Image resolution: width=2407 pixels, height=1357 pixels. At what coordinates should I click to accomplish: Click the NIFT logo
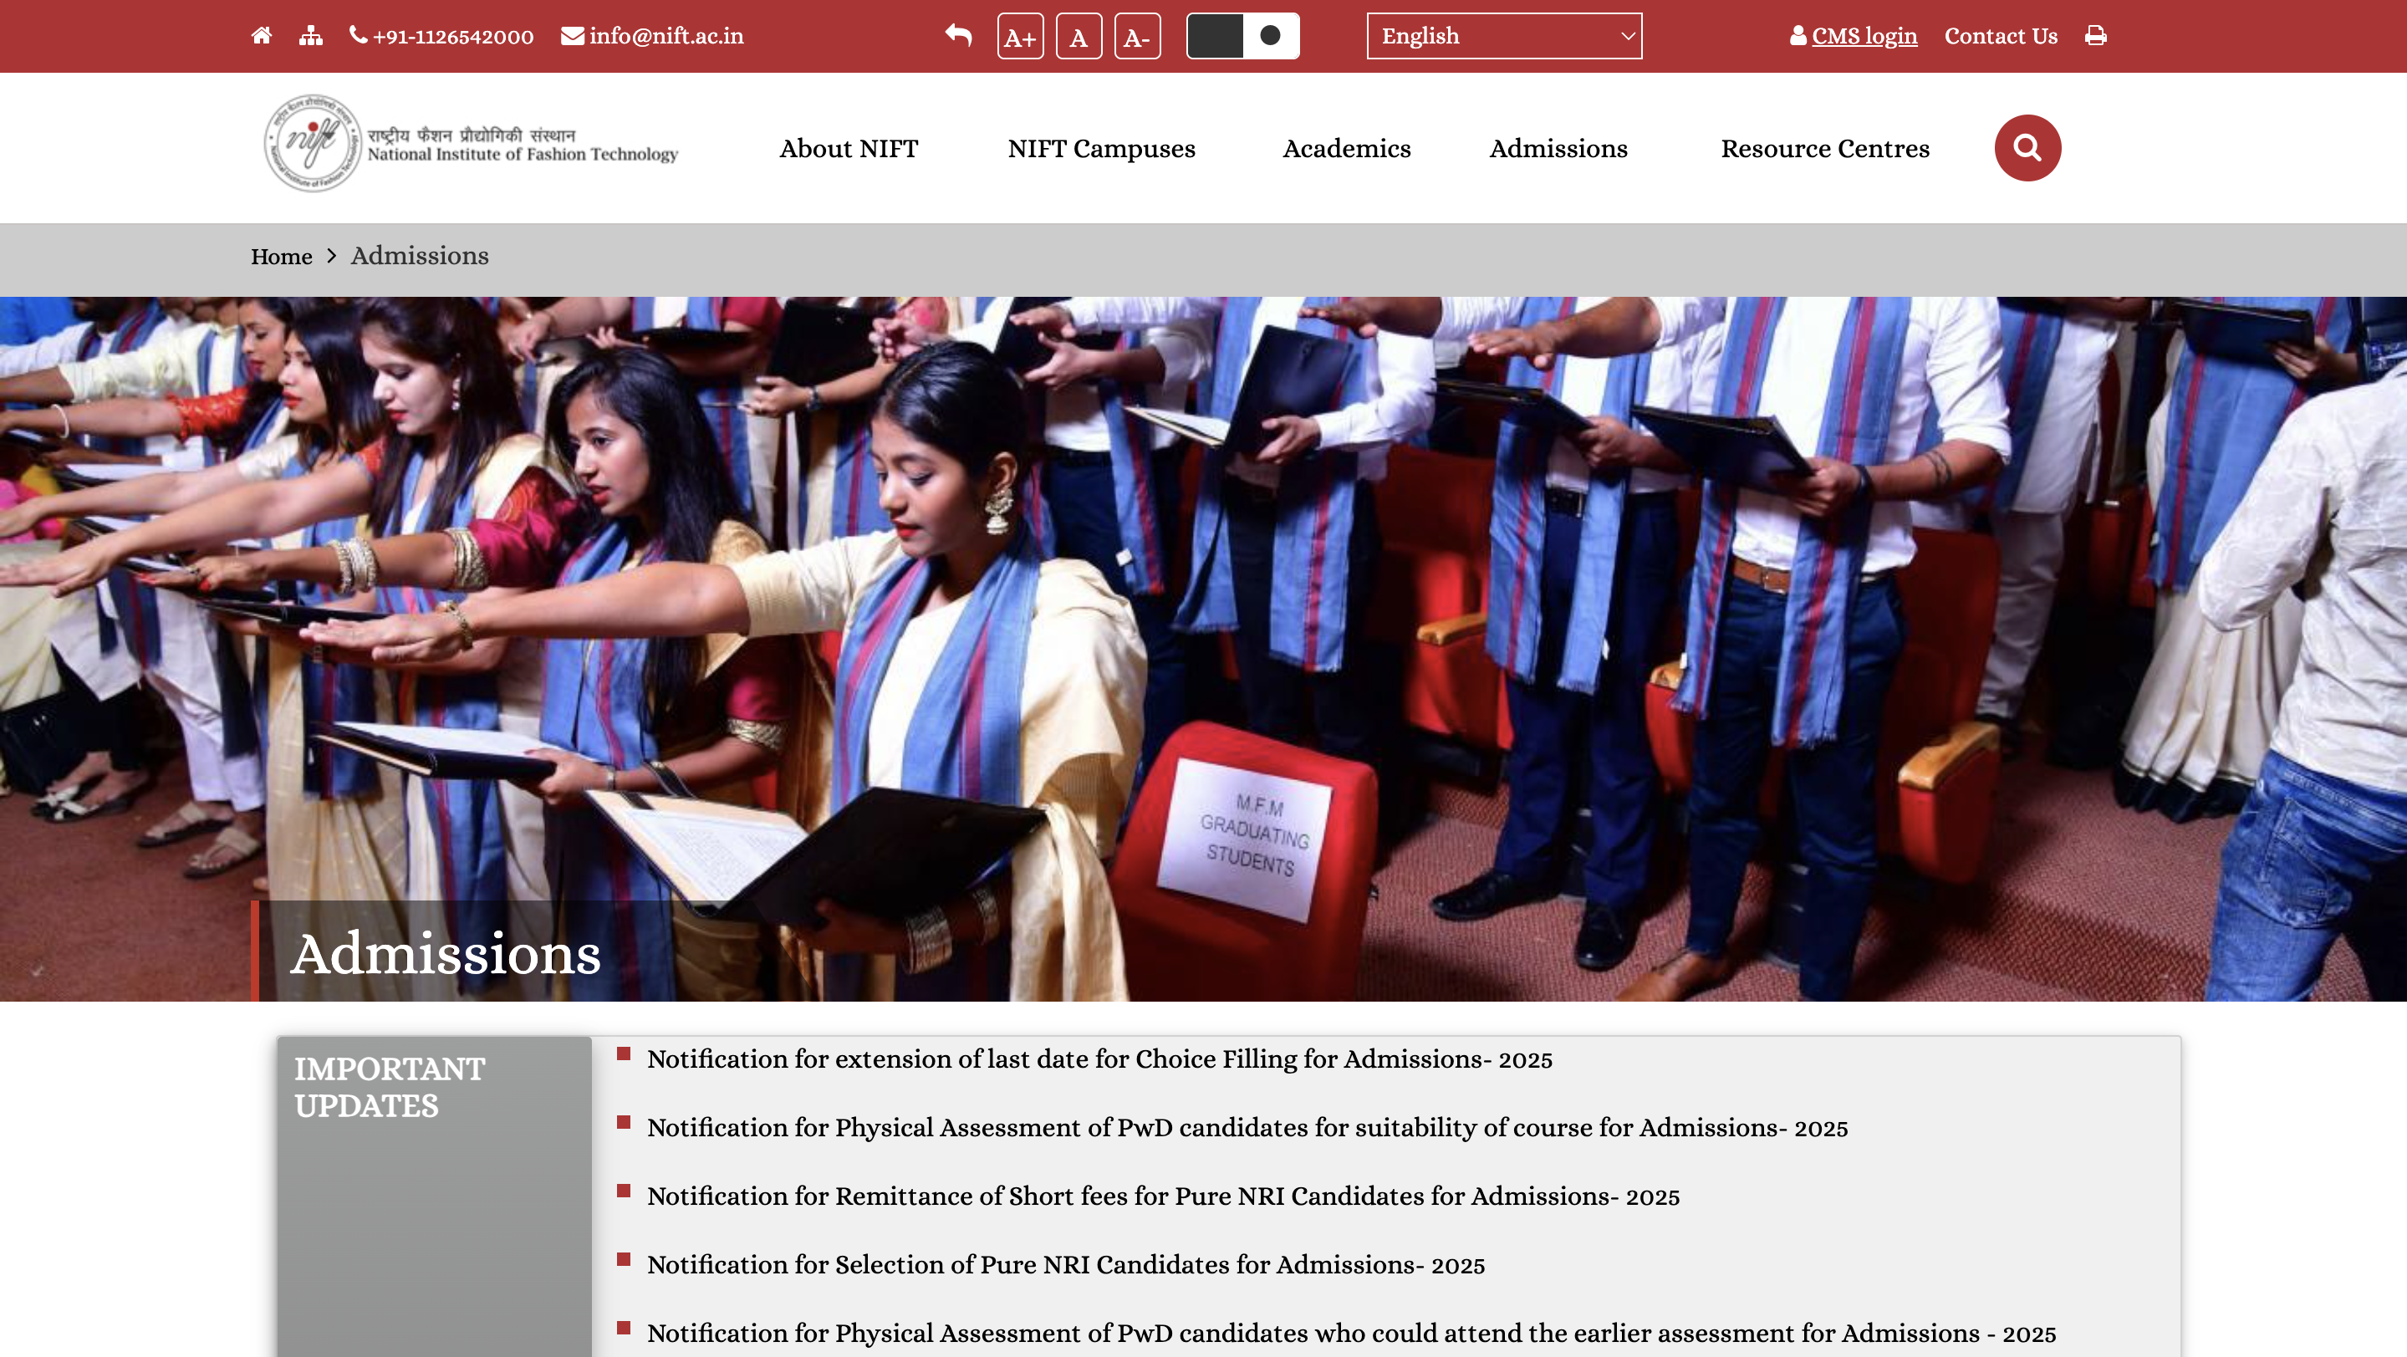pos(471,143)
